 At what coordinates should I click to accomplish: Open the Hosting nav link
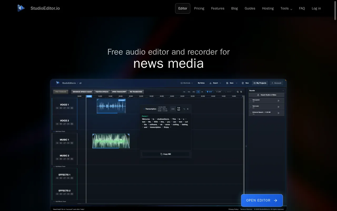click(268, 8)
